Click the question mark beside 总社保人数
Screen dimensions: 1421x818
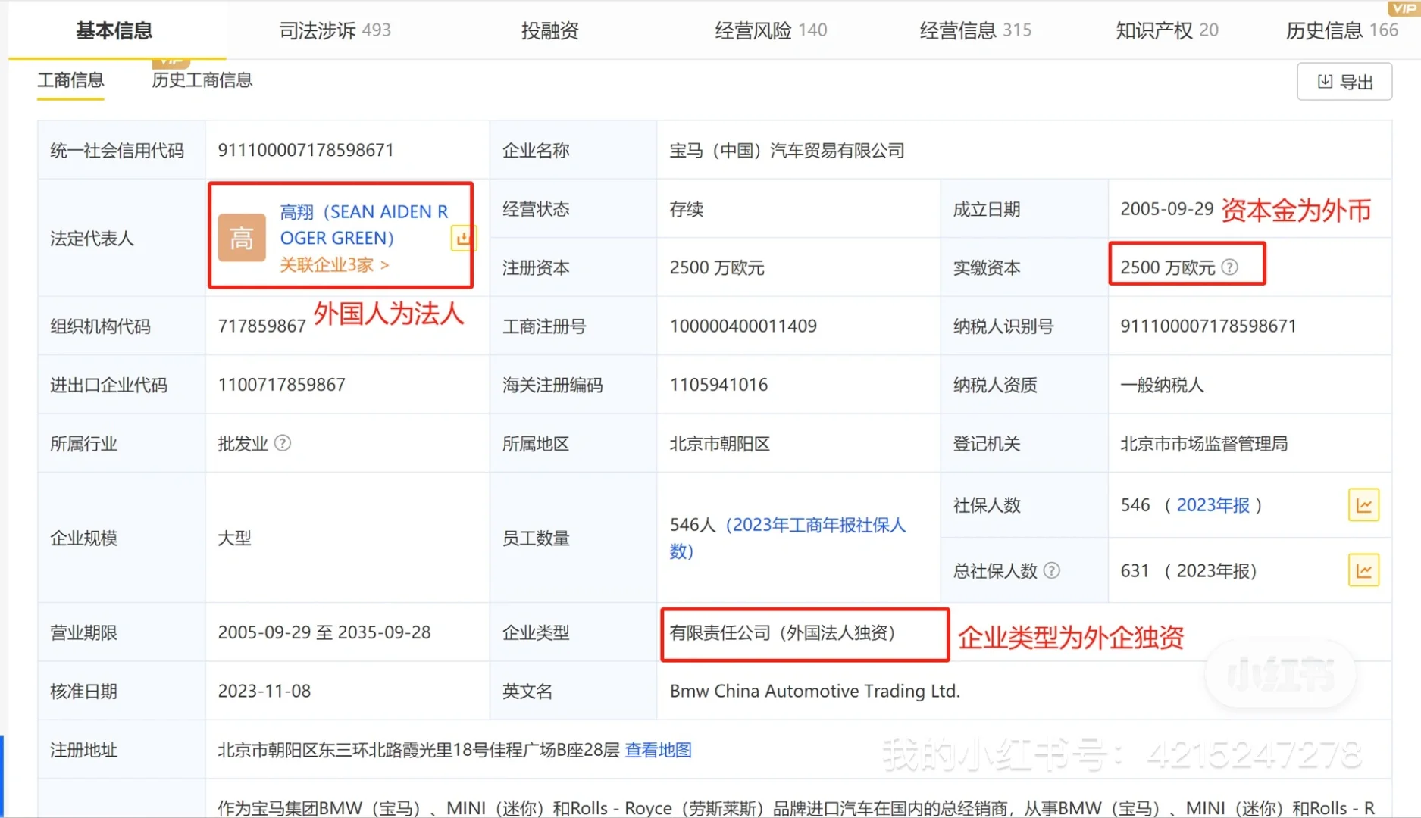coord(1052,570)
